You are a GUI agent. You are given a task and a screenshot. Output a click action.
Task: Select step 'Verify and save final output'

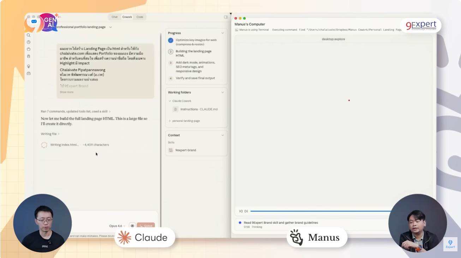(195, 78)
